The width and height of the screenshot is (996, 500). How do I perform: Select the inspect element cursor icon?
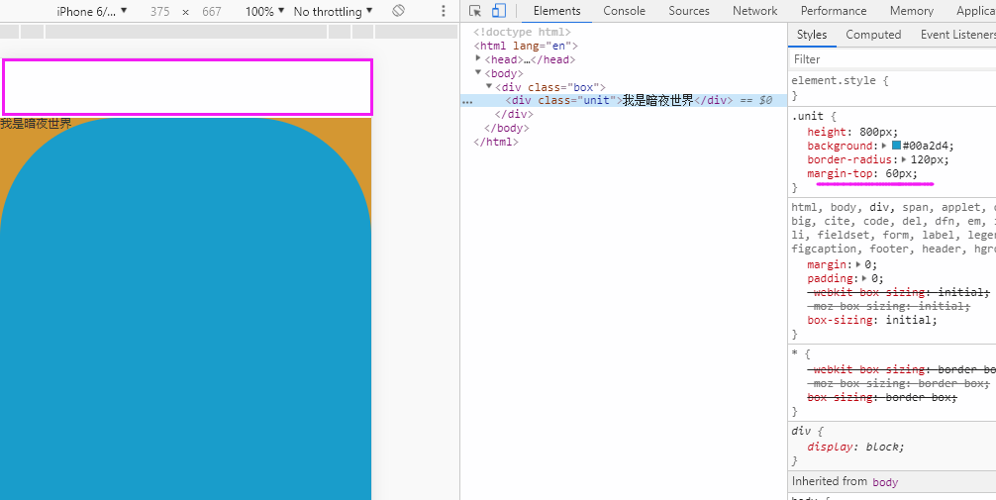[x=474, y=11]
